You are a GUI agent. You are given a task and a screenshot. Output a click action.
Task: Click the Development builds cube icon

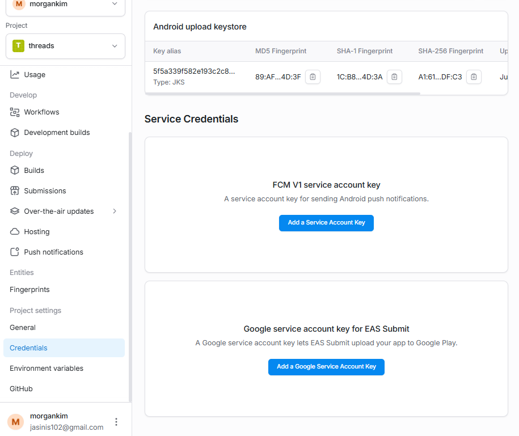click(x=15, y=133)
